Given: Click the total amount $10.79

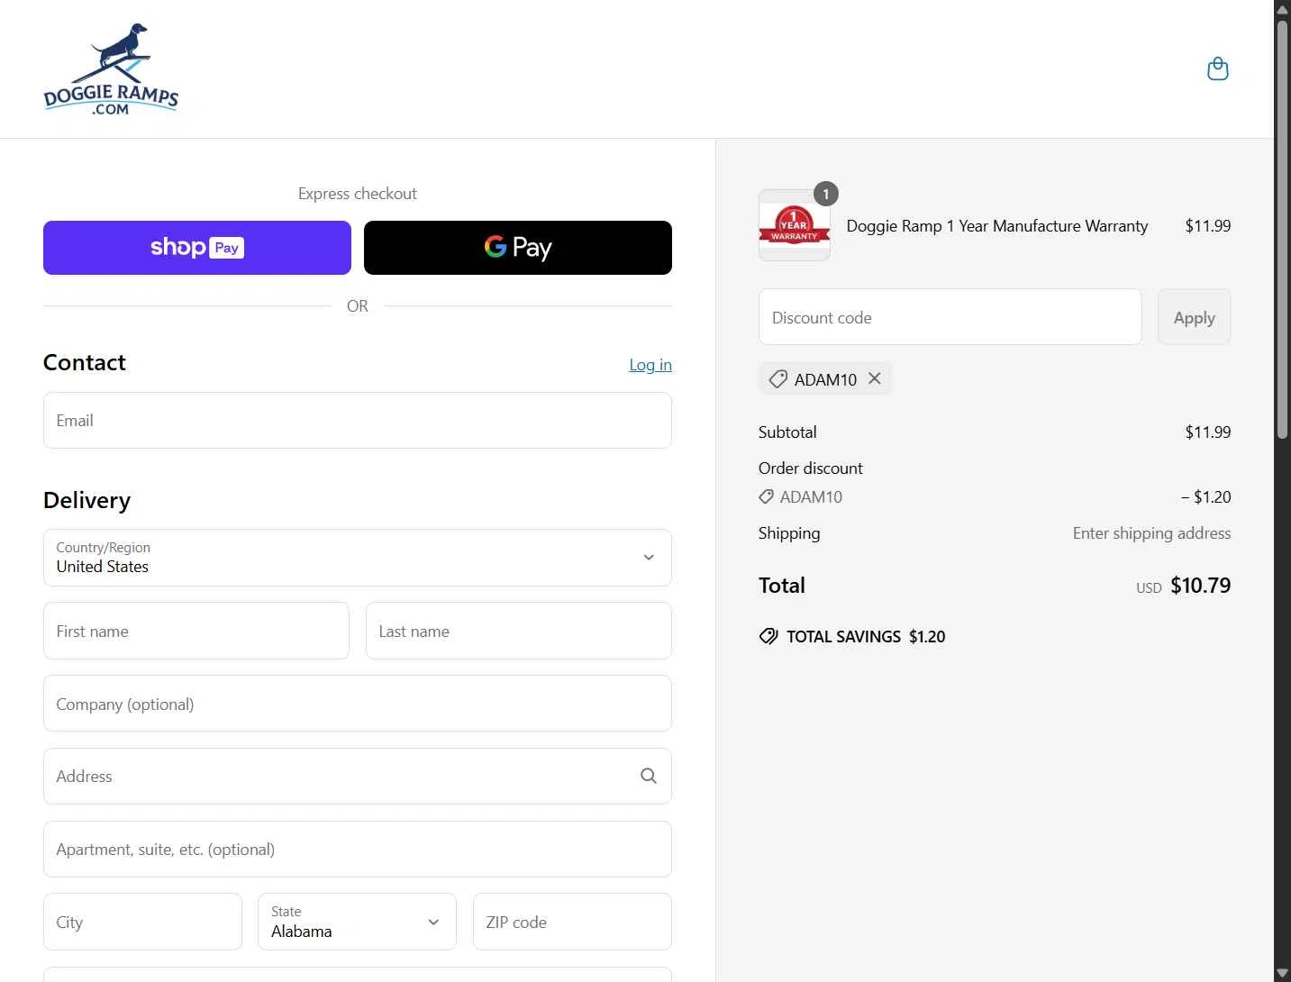Looking at the screenshot, I should pos(1200,586).
